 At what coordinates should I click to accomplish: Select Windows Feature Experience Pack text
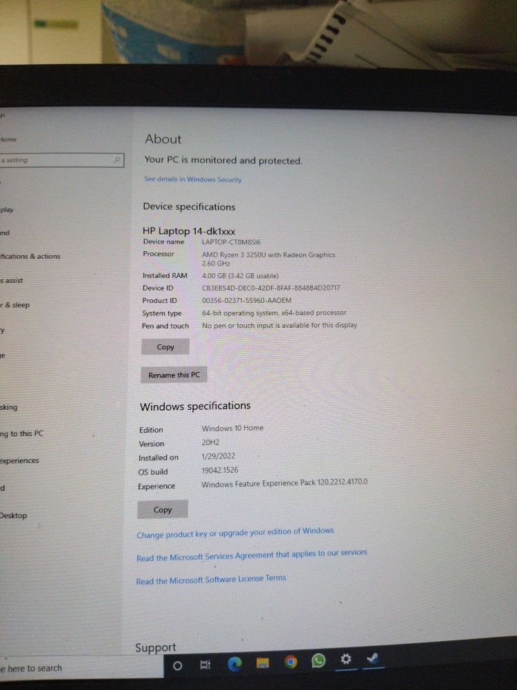[285, 483]
